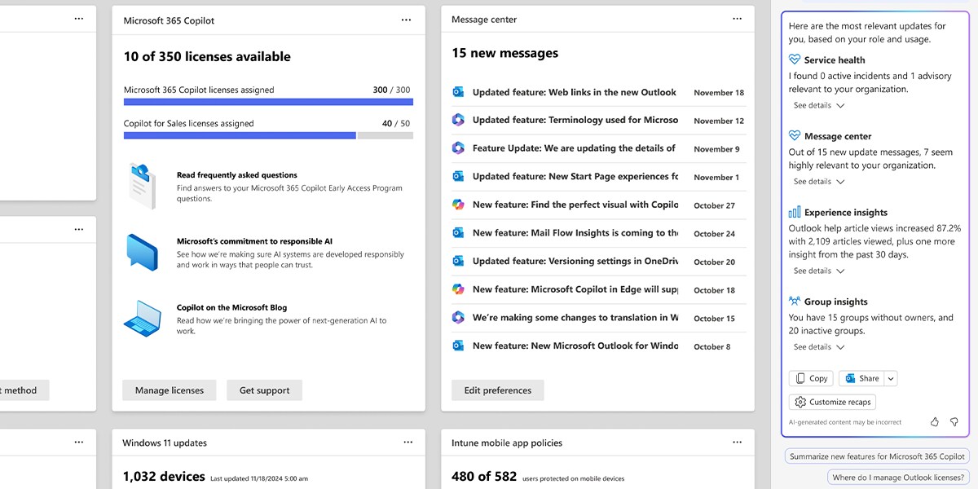
Task: Click the Copilot for Sales licenses progress bar
Action: point(268,135)
